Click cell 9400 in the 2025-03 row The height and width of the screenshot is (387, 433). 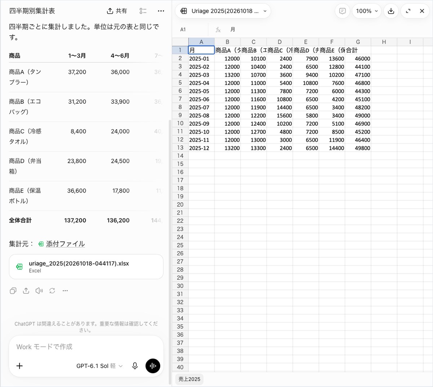(306, 75)
